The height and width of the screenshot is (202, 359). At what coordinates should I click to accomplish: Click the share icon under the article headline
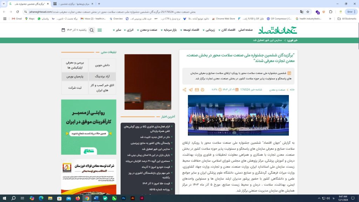tap(184, 90)
